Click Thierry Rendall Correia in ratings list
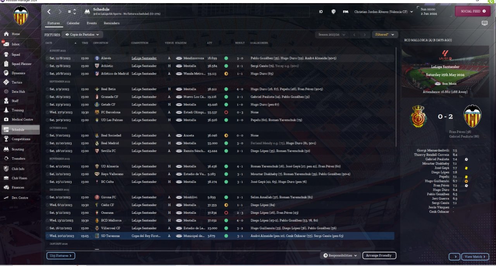 [432, 155]
